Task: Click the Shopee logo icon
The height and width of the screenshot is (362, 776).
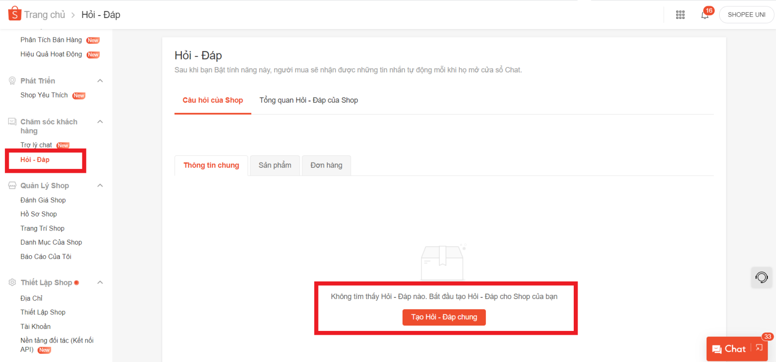Action: point(15,14)
